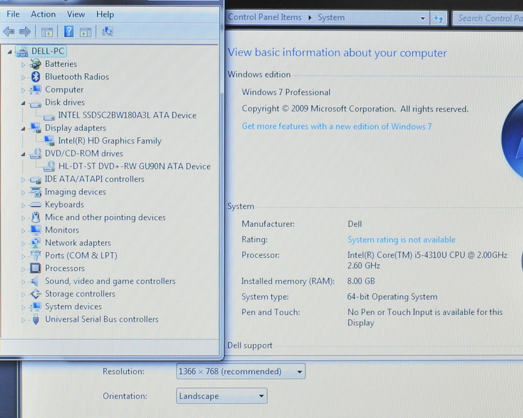Select the Disk drives category icon
This screenshot has width=523, height=418.
35,104
